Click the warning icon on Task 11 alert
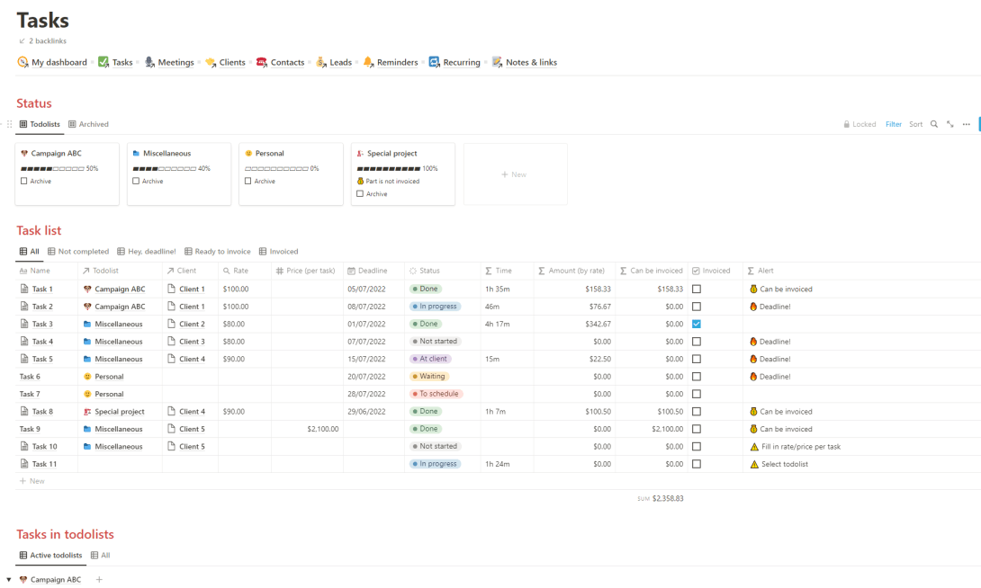 tap(754, 464)
